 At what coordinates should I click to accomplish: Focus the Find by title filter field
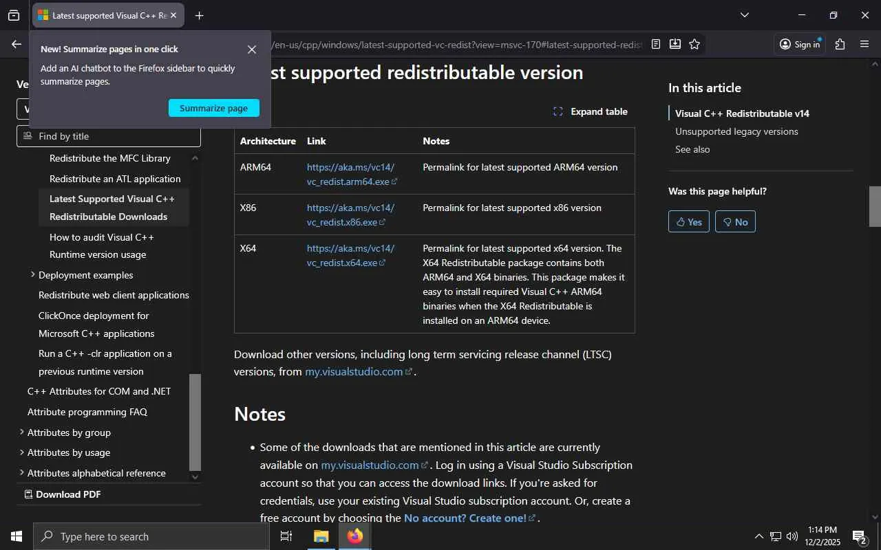[109, 136]
